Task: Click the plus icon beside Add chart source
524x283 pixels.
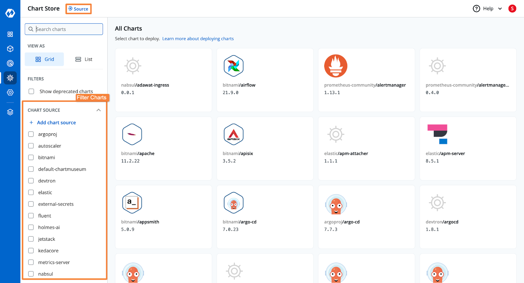Action: 31,123
